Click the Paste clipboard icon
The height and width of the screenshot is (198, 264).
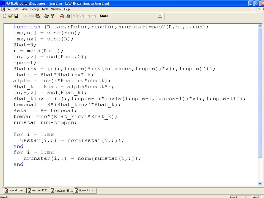(38, 16)
